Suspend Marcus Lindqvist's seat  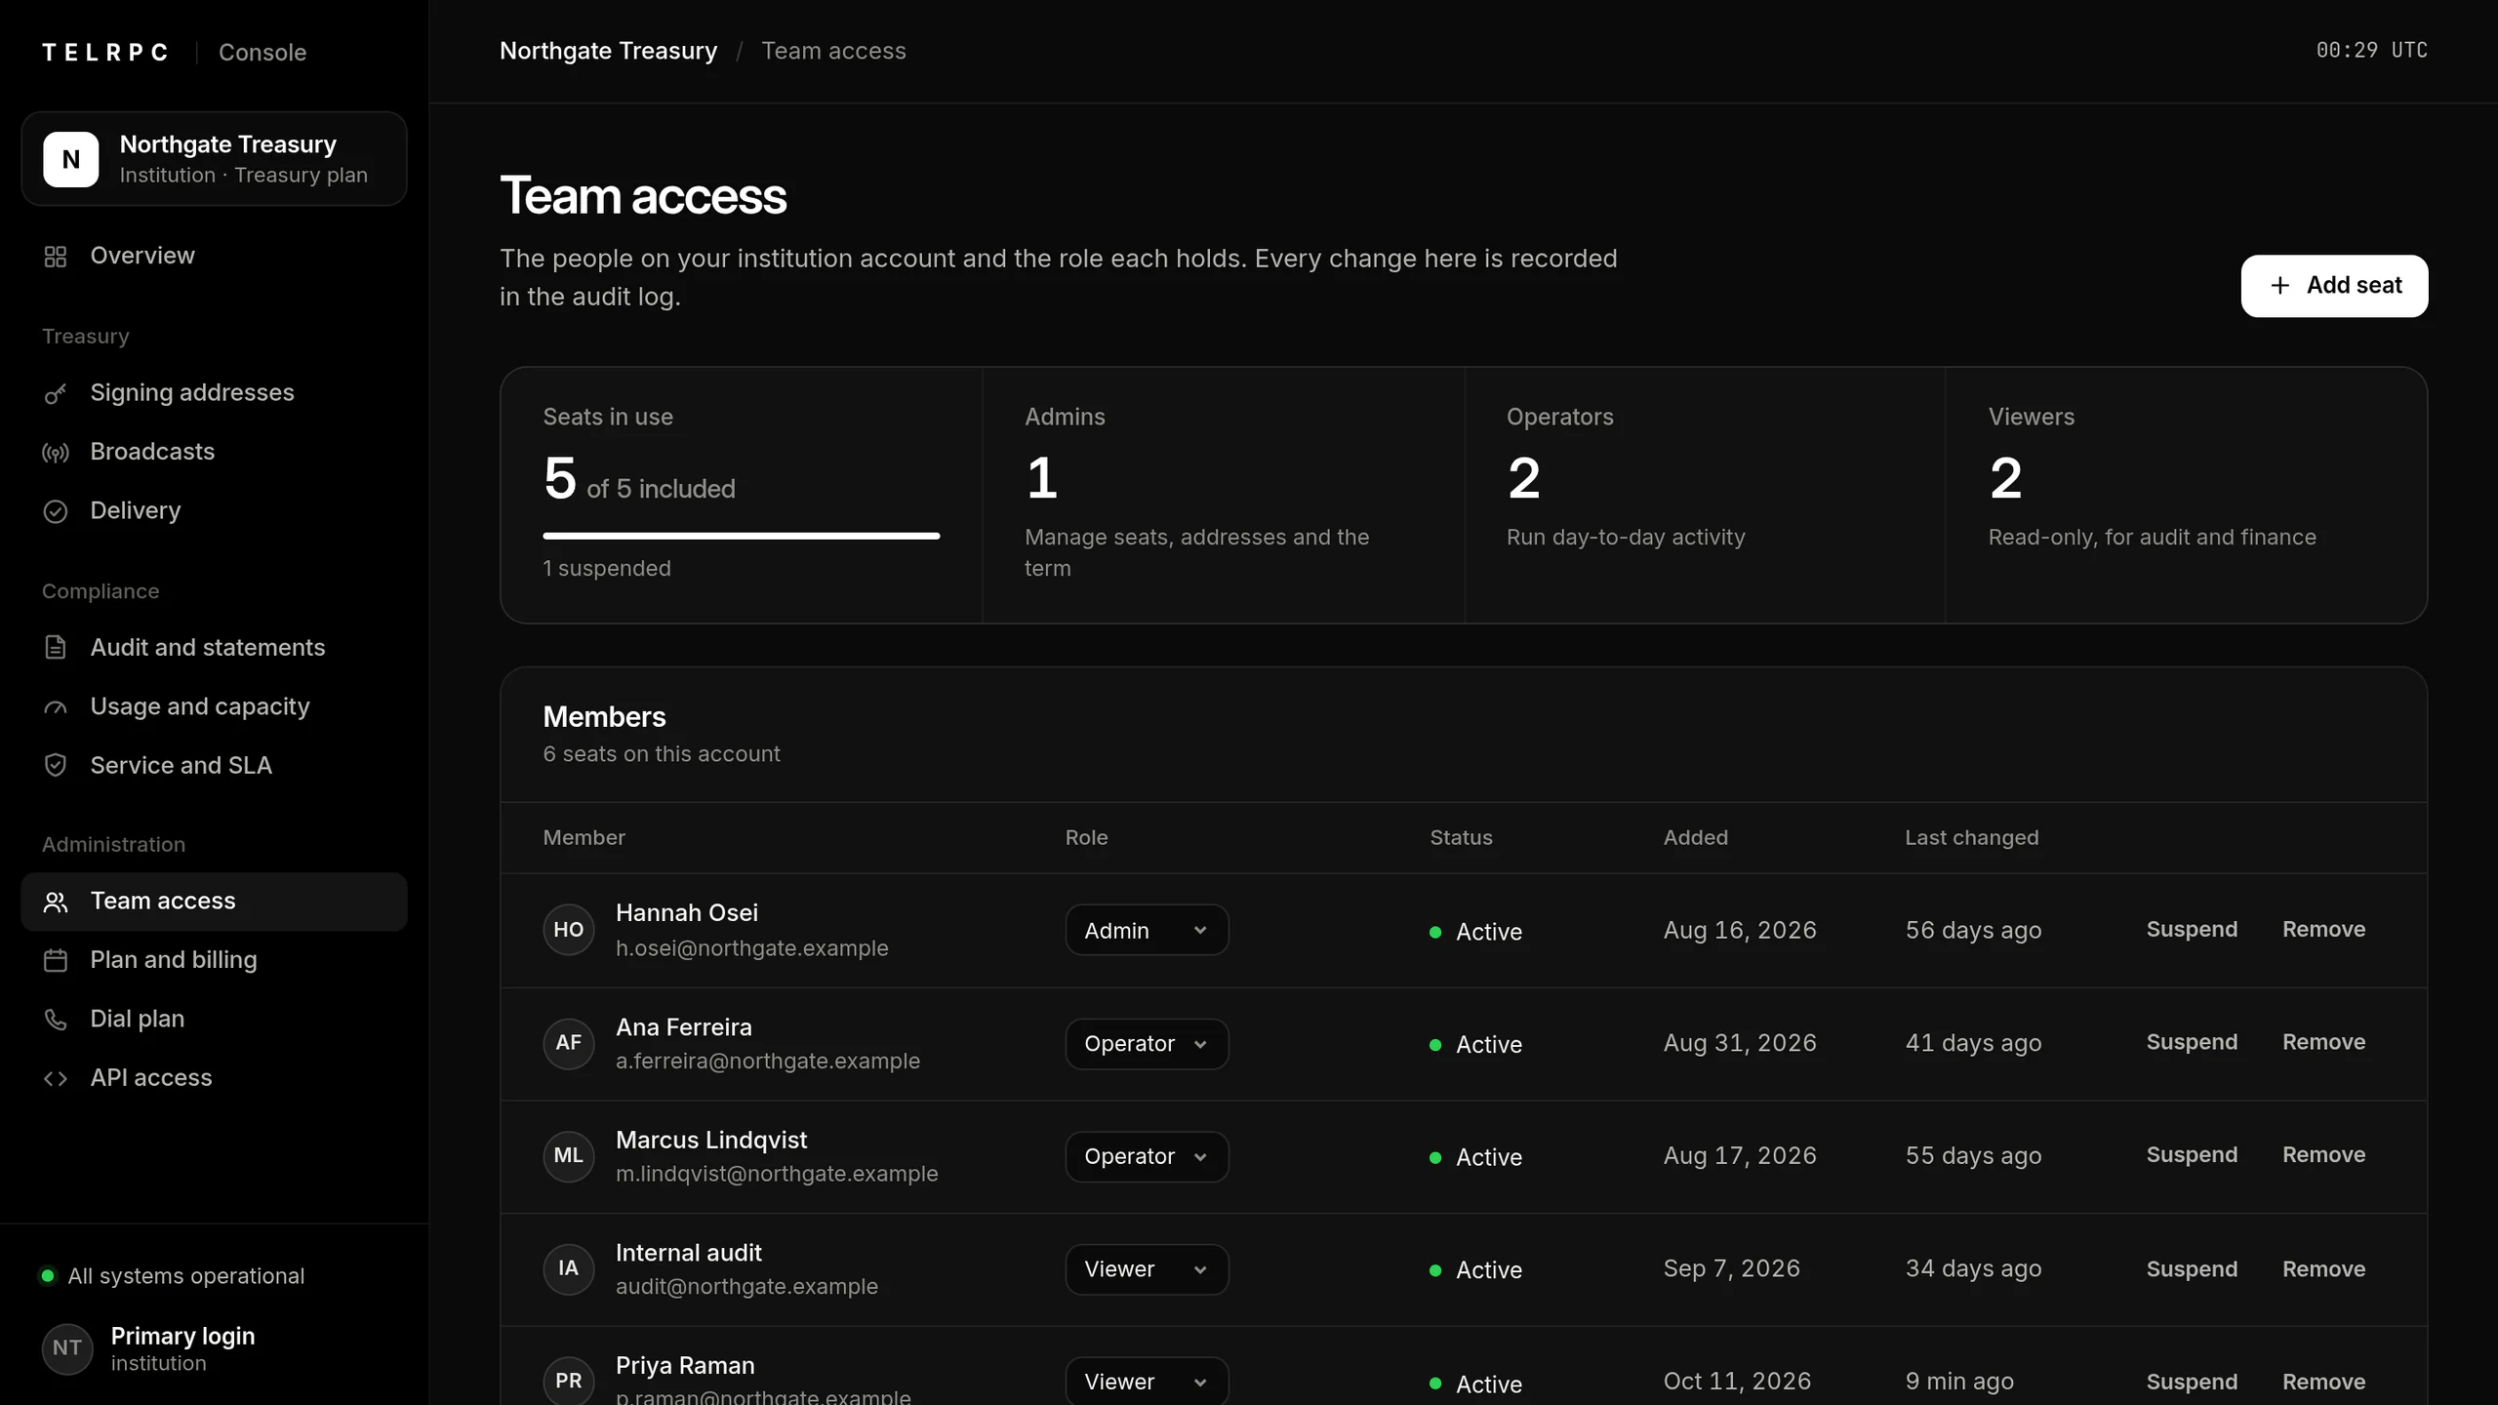click(2192, 1155)
